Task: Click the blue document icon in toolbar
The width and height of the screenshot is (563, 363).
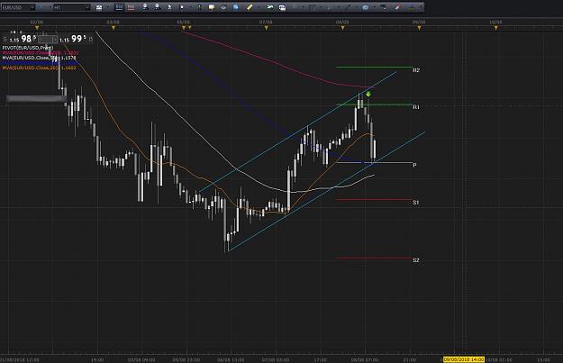Action: click(235, 7)
